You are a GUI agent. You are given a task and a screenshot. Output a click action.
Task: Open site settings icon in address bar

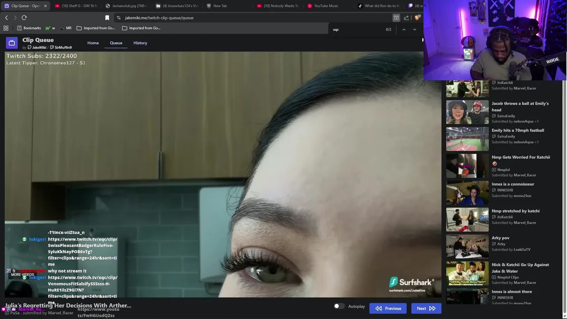point(119,18)
